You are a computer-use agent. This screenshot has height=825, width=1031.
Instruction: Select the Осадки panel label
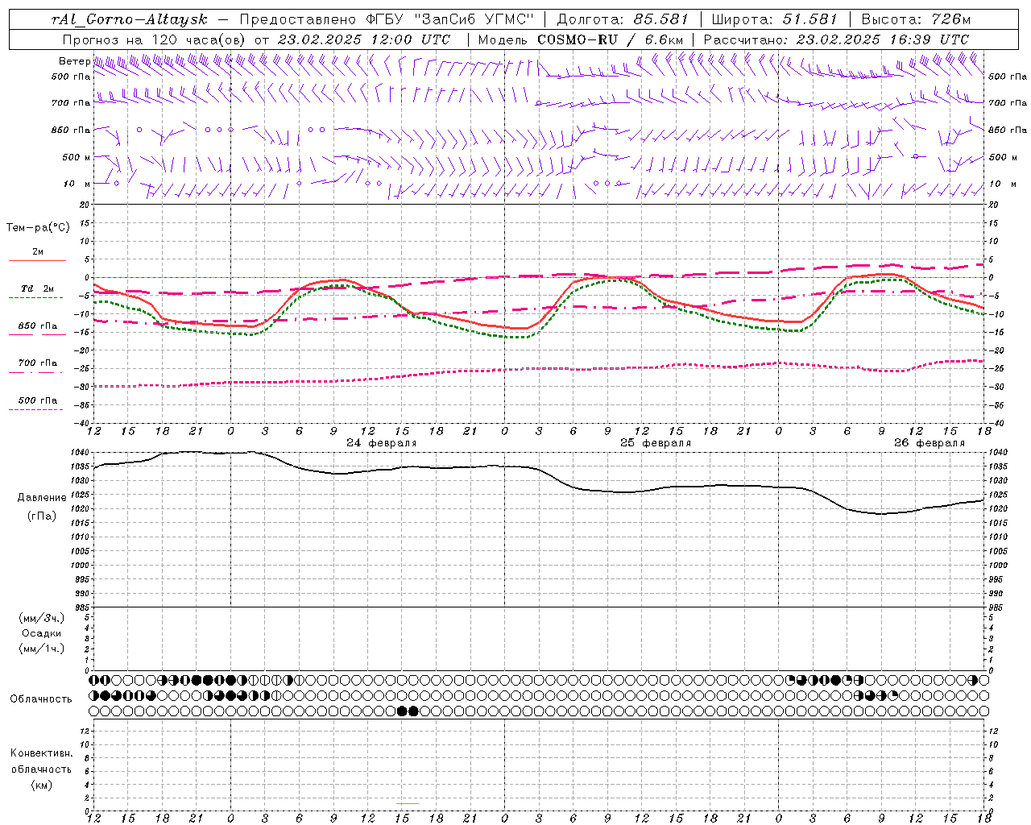click(x=42, y=634)
